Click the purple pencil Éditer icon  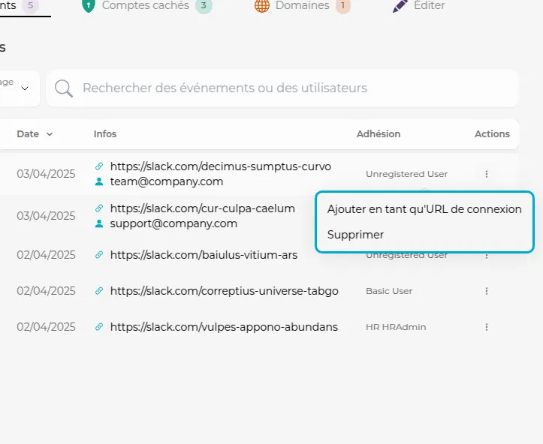coord(400,5)
